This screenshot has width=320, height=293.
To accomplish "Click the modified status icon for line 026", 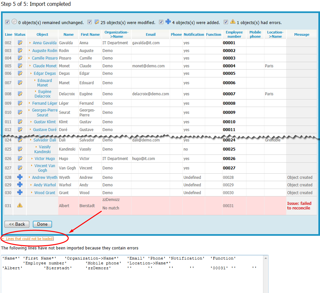I will (x=20, y=159).
